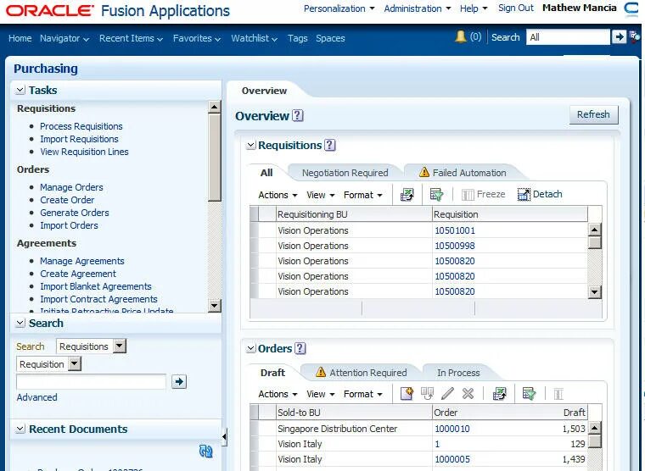Click the Tasks pane scroll down arrow

click(x=215, y=306)
